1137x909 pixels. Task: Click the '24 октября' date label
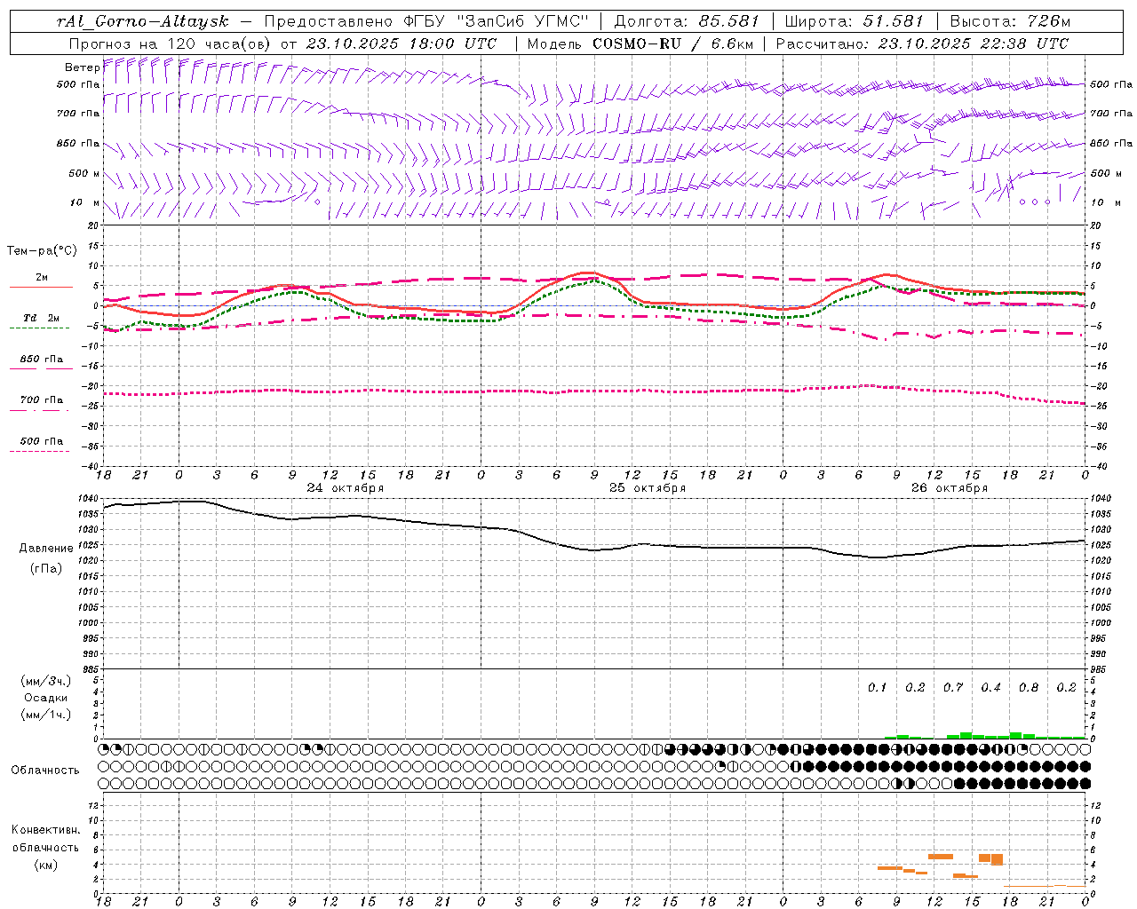(x=346, y=487)
